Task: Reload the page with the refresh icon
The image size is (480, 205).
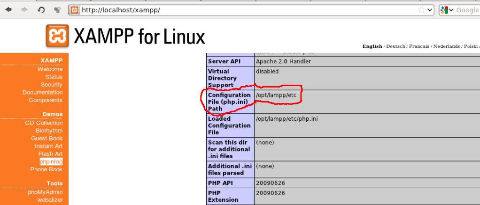Action: click(41, 10)
